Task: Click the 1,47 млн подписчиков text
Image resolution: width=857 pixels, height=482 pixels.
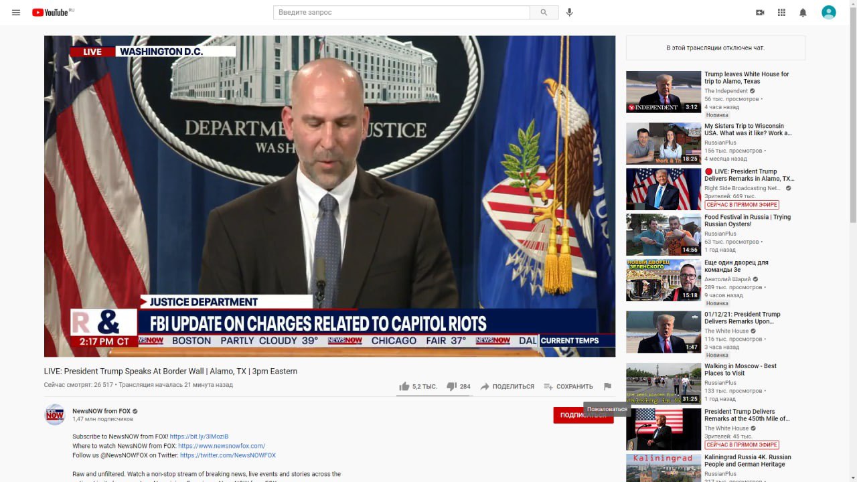Action: click(x=102, y=419)
